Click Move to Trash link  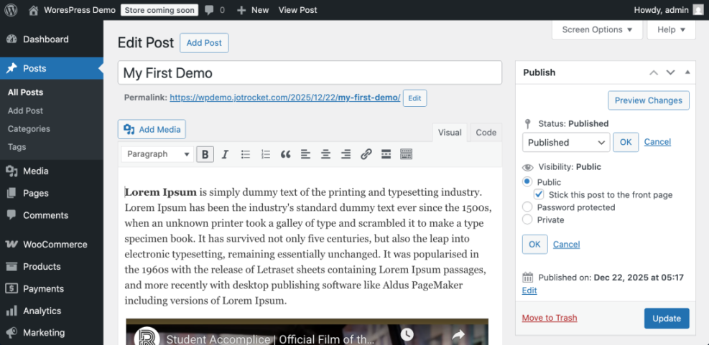[x=550, y=318]
